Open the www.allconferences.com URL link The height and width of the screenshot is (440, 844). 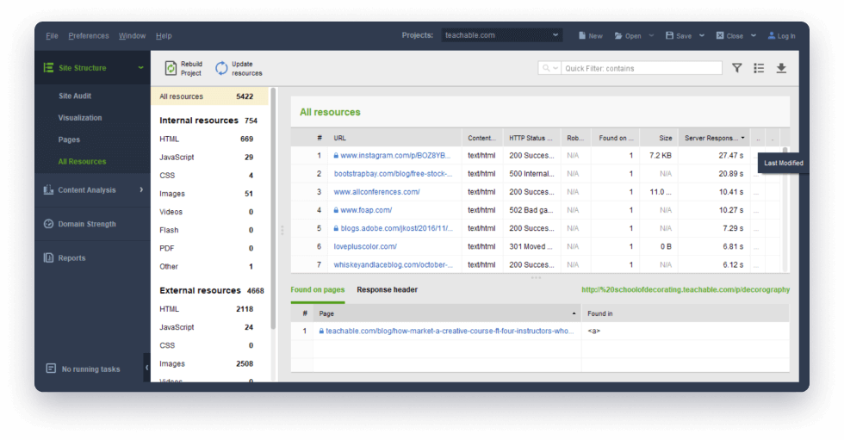(x=376, y=192)
